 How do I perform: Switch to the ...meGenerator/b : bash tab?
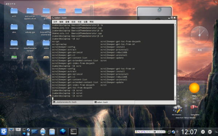pyautogui.click(x=73, y=102)
